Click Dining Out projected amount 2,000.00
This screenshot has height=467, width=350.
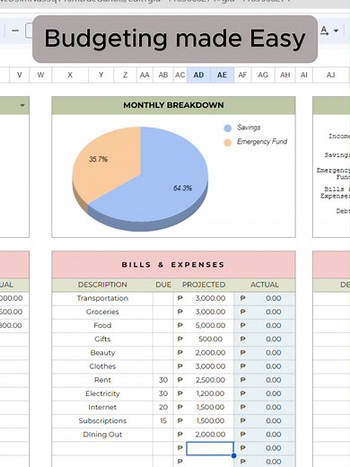(x=210, y=435)
